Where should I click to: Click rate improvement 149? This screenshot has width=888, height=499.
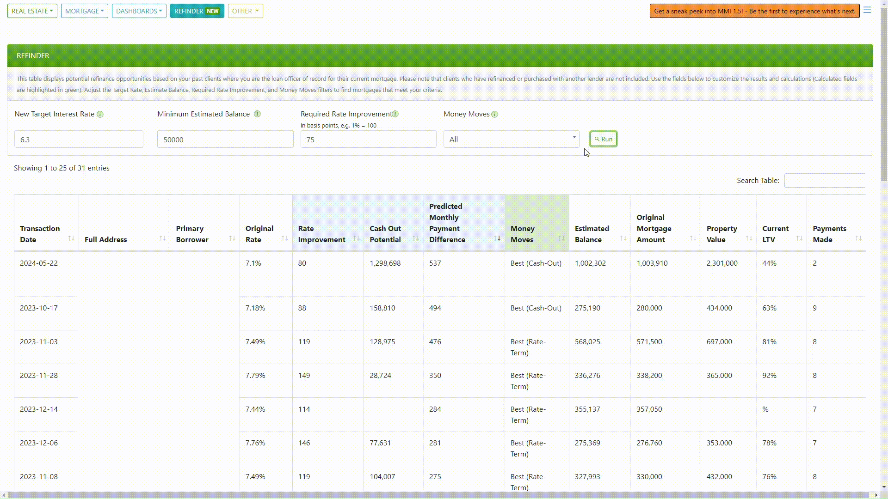304,376
